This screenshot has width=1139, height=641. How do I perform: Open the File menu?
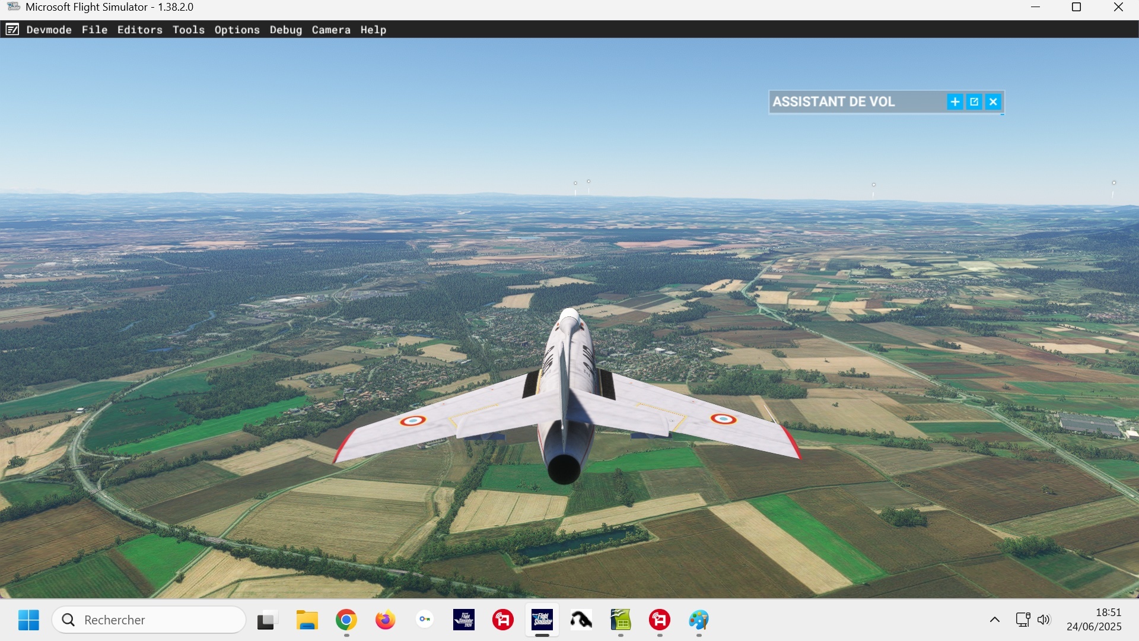click(x=94, y=30)
